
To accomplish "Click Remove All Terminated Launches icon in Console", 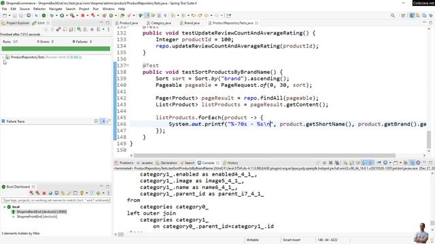I will click(337, 163).
